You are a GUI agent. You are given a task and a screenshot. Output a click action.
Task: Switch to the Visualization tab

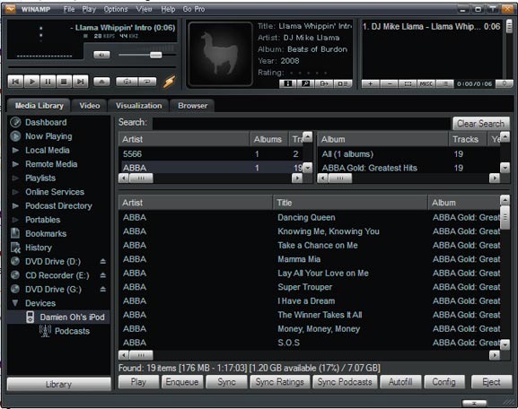coord(139,106)
